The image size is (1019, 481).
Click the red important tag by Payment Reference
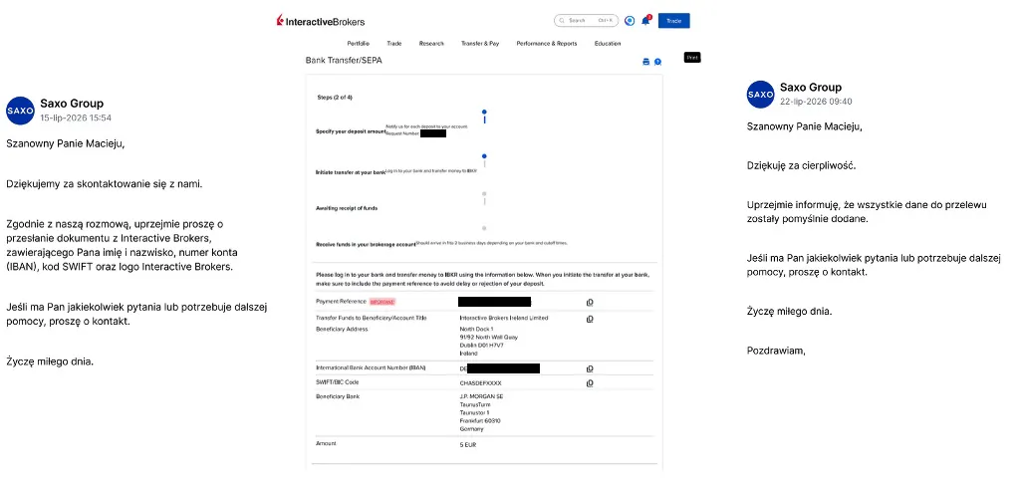pos(382,303)
